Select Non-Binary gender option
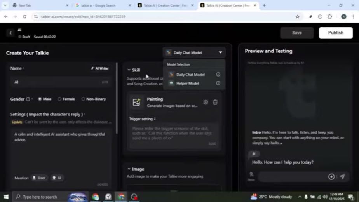 (x=94, y=99)
